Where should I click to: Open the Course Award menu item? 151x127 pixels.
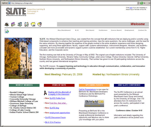(116, 30)
